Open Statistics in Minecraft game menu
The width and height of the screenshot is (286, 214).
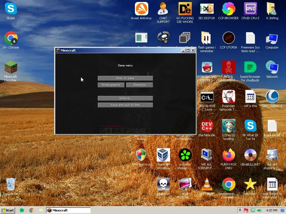point(140,85)
